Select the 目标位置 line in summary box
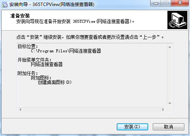The image size is (190, 136). tap(27, 46)
